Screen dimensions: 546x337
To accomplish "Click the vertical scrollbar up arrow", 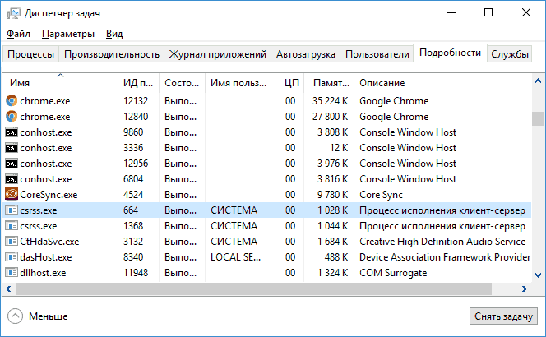I will (538, 81).
